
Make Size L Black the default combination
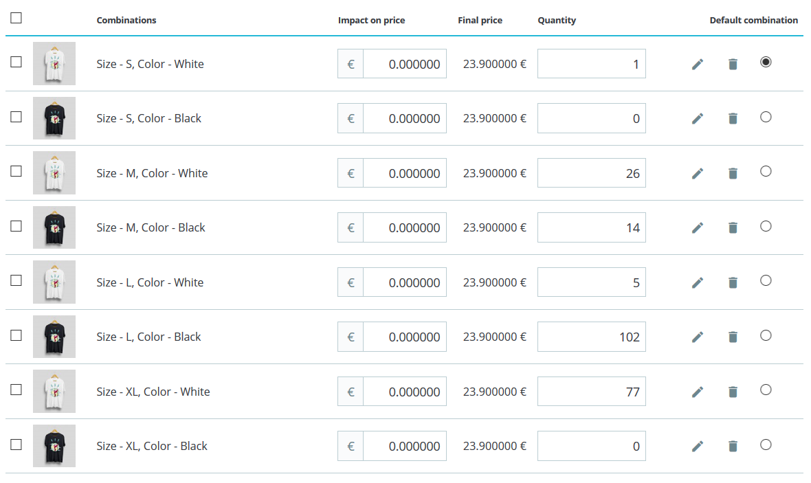tap(766, 335)
